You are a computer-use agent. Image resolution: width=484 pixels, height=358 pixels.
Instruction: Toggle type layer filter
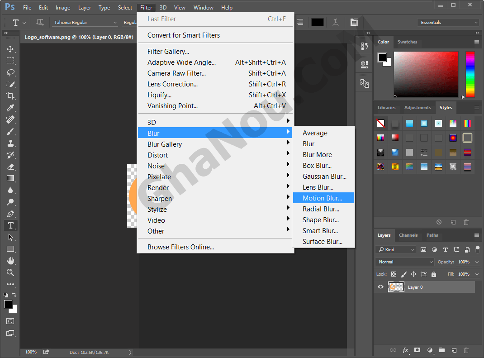(x=445, y=249)
